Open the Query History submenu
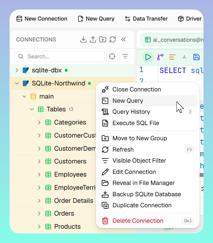Viewport: 213px width, 243px height. 148,112
